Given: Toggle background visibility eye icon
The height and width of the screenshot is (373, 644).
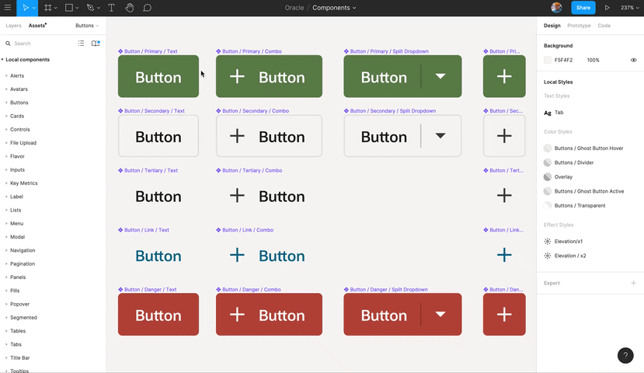Looking at the screenshot, I should pos(633,60).
